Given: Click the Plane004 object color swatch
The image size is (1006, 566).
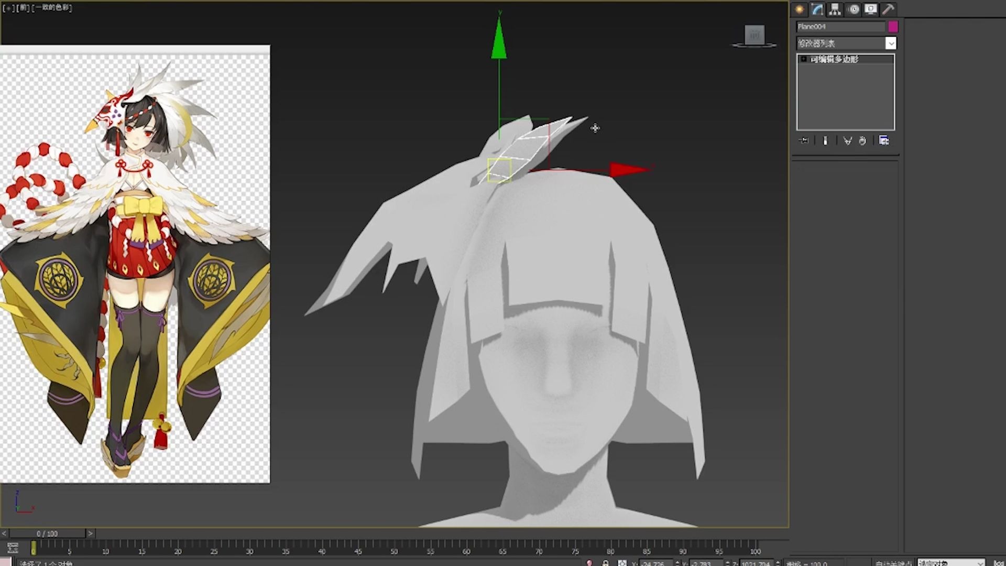Looking at the screenshot, I should [x=893, y=26].
